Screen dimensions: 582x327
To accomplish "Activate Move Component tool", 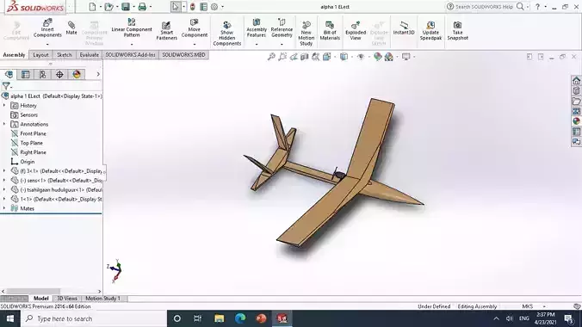I will click(x=194, y=28).
